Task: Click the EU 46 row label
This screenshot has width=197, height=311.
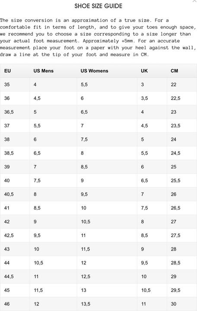Action: click(x=7, y=304)
